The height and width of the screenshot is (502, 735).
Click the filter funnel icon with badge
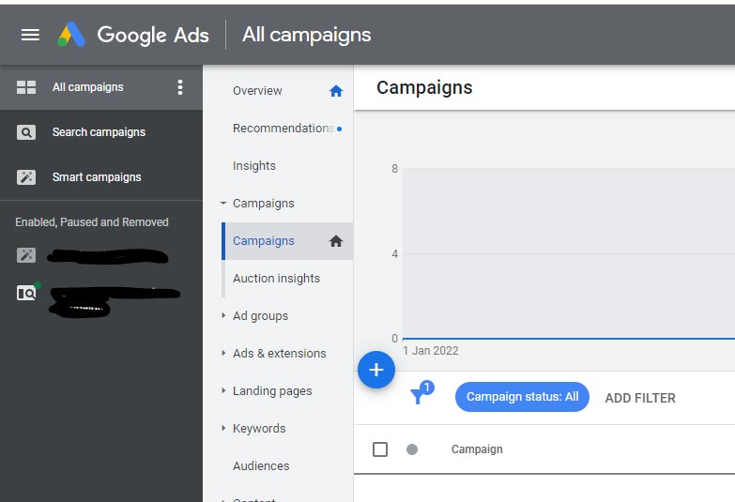click(421, 393)
